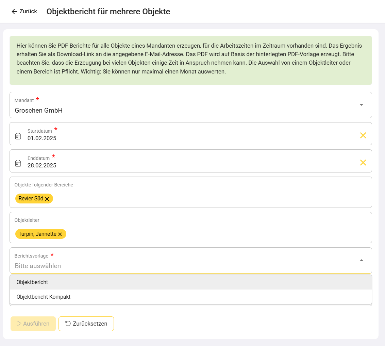Open the Startdatum calendar icon
This screenshot has height=346, width=385.
[x=18, y=136]
